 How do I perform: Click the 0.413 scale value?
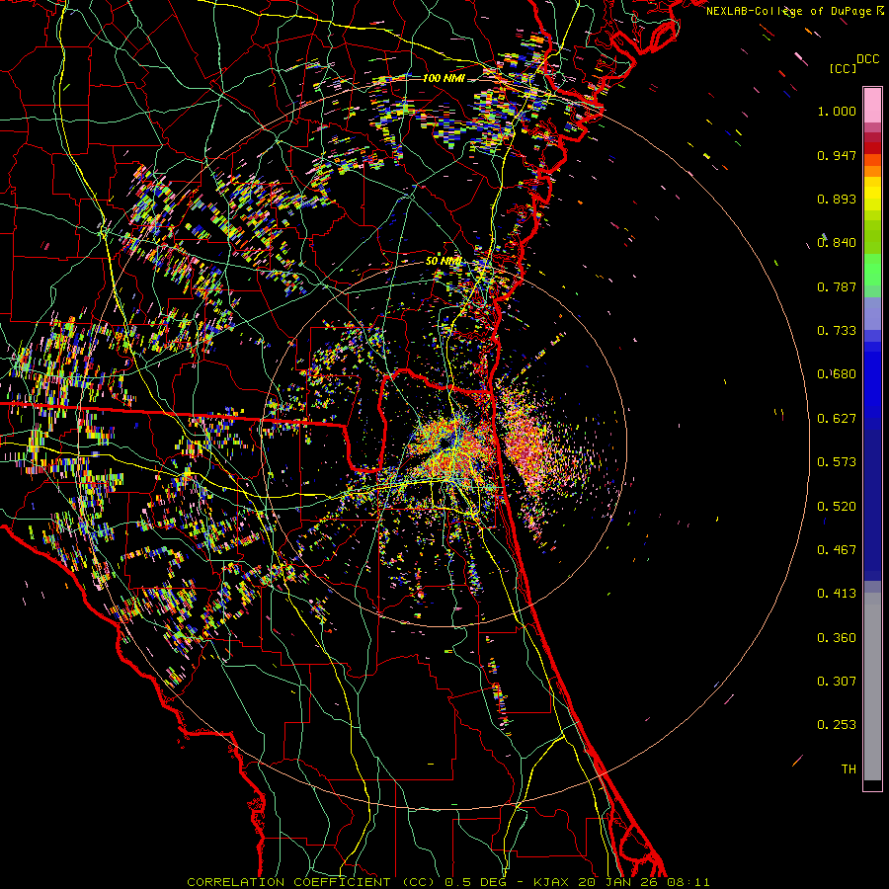click(x=837, y=594)
